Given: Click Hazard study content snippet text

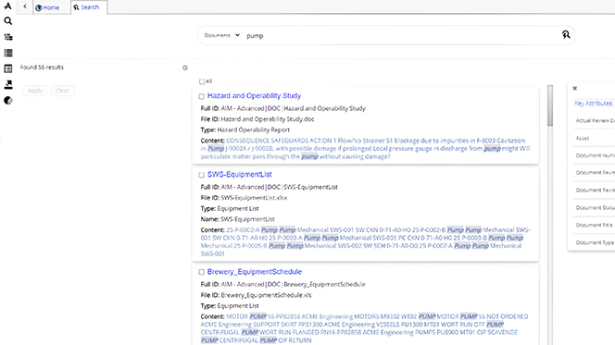Looking at the screenshot, I should pos(365,148).
